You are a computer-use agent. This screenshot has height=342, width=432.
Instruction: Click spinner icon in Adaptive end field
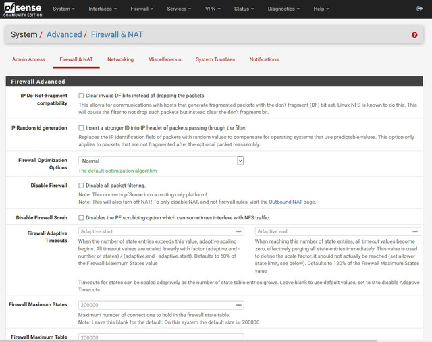click(x=416, y=231)
